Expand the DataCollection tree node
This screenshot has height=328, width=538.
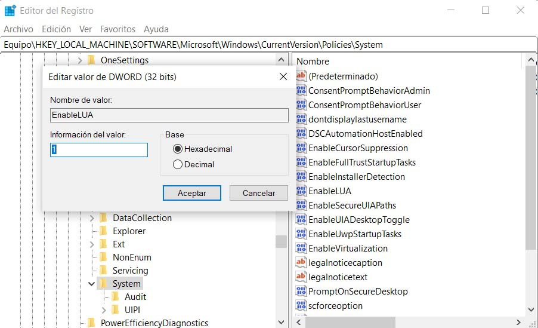coord(91,218)
